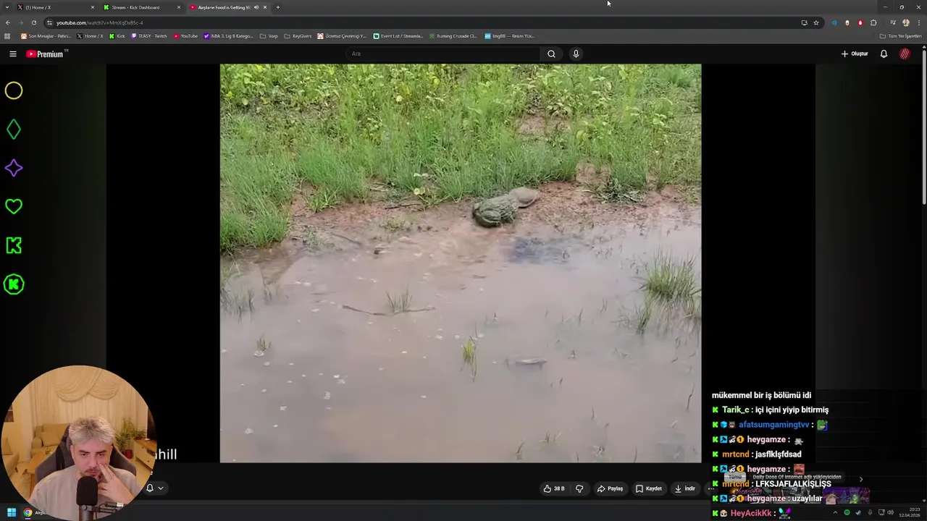Click the green Kick K logo icon
The width and height of the screenshot is (927, 521).
(14, 245)
